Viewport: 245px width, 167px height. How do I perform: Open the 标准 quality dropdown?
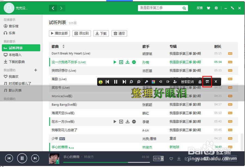pyautogui.click(x=158, y=159)
